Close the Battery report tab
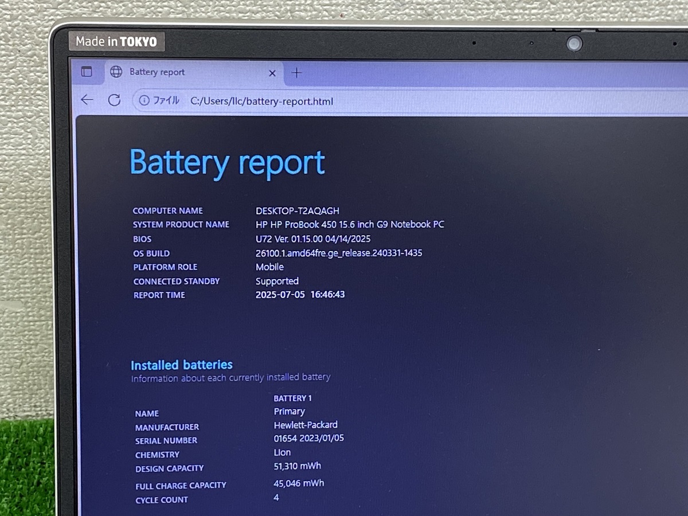This screenshot has height=516, width=688. coord(272,73)
